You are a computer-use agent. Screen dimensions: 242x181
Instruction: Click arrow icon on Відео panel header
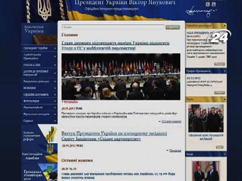pyautogui.click(x=225, y=100)
